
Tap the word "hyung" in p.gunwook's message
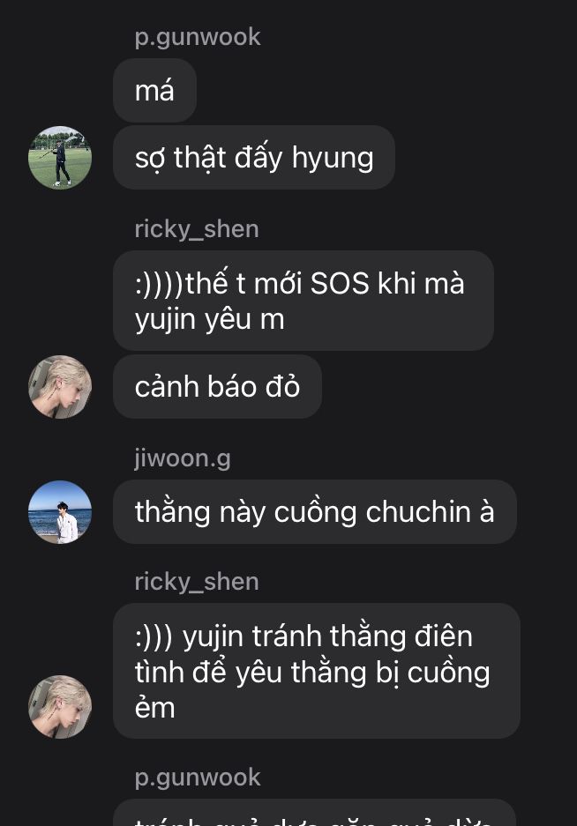coord(333,158)
